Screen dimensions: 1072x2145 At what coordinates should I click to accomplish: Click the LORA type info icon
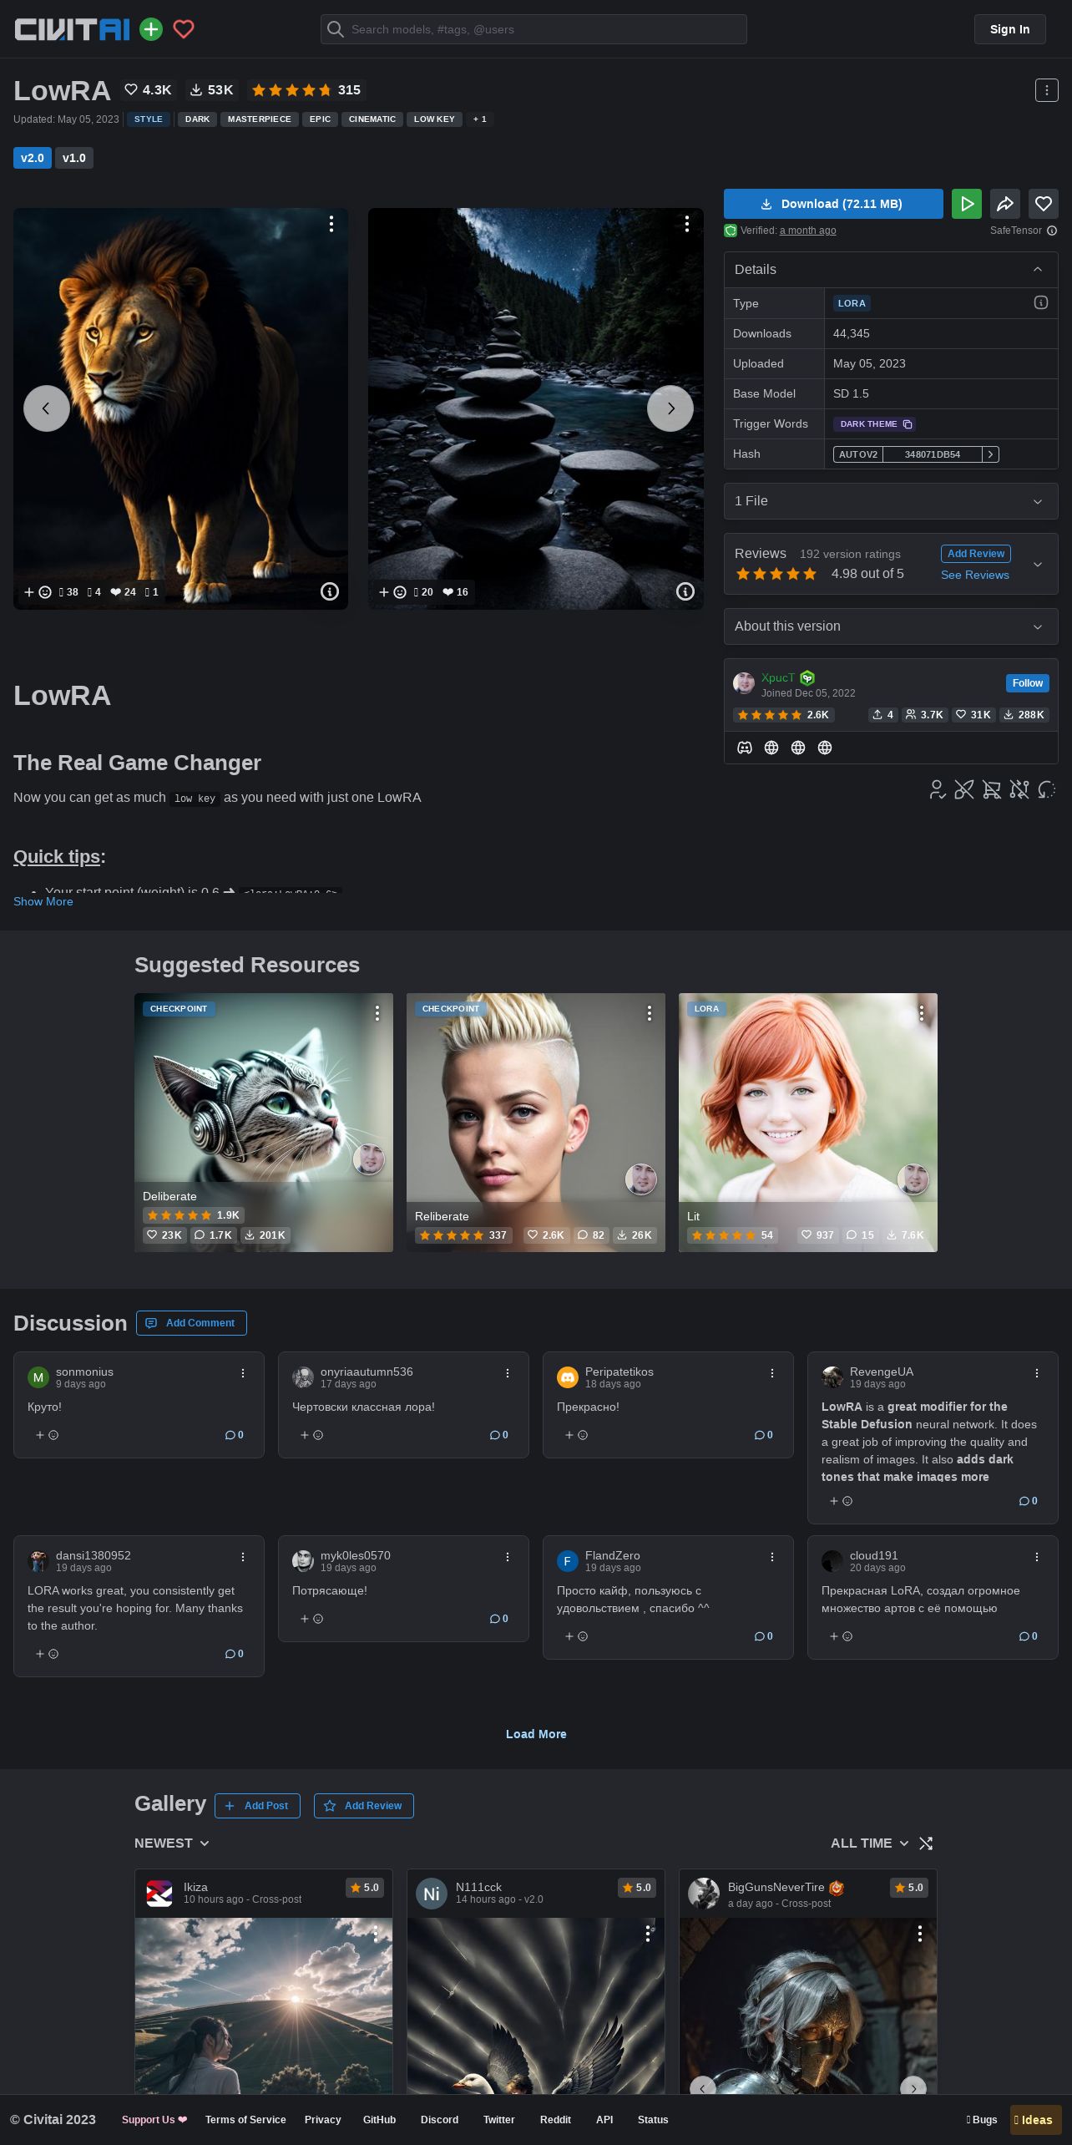1041,302
